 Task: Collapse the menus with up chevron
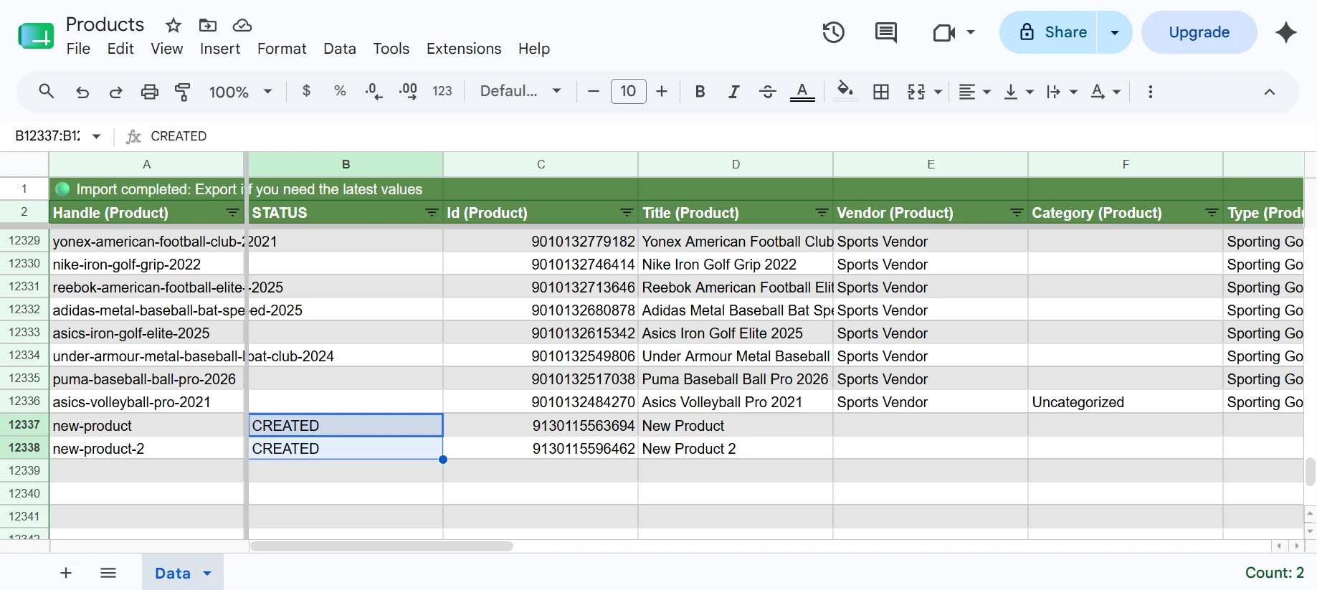[1269, 92]
